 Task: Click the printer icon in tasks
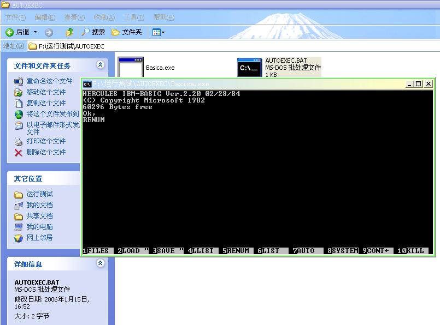(x=19, y=142)
